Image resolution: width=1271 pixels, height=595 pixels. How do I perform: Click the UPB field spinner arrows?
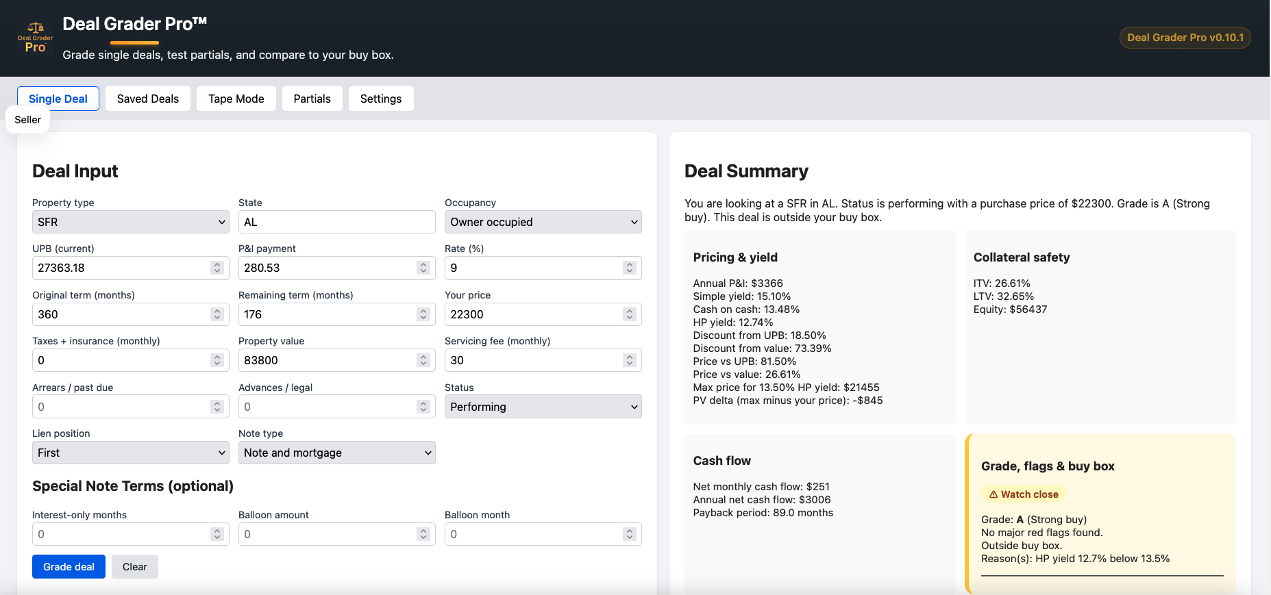(x=217, y=268)
